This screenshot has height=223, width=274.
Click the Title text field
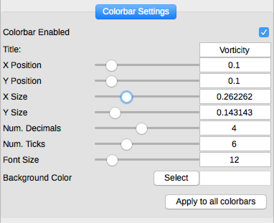(x=235, y=50)
